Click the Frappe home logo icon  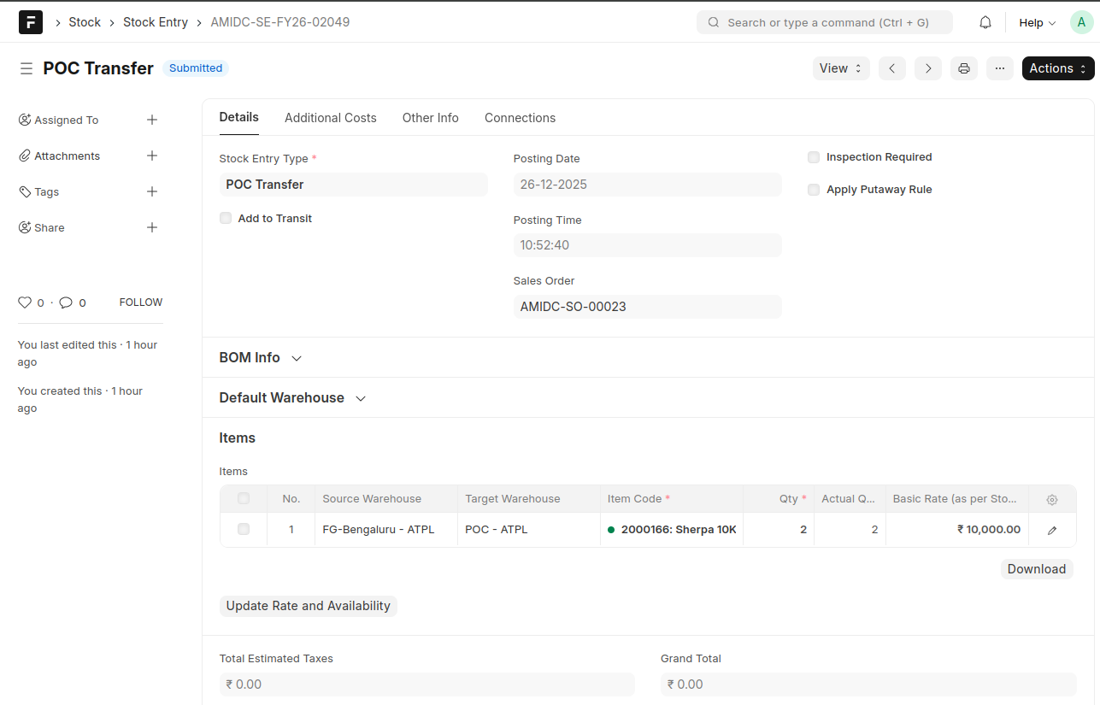point(31,22)
